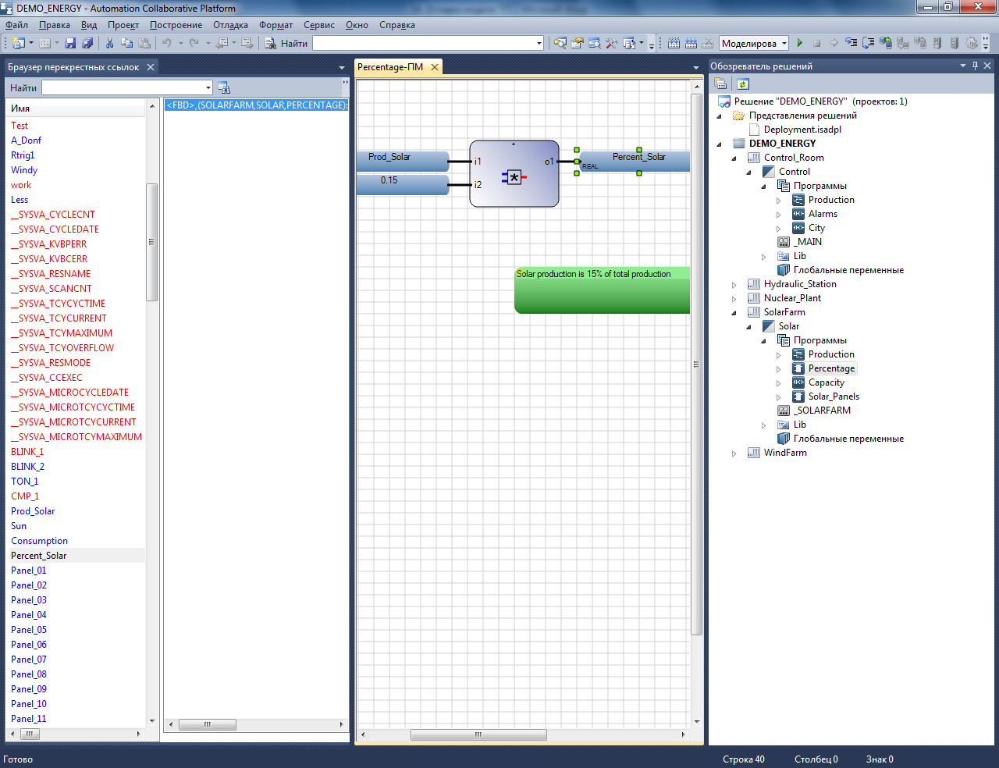999x768 pixels.
Task: Select the multiplication function block in the diagram
Action: (514, 174)
